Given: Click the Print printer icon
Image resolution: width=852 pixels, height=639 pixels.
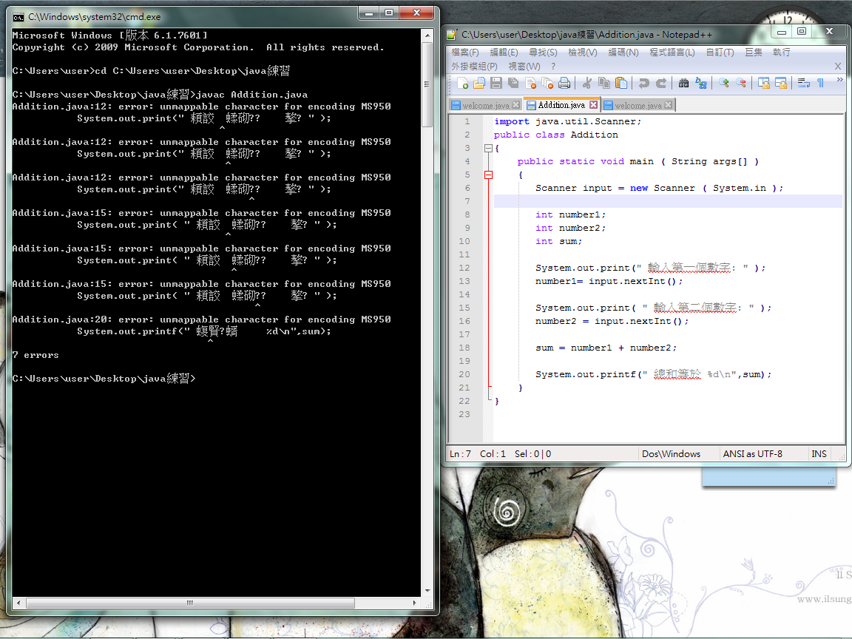Looking at the screenshot, I should (x=564, y=83).
